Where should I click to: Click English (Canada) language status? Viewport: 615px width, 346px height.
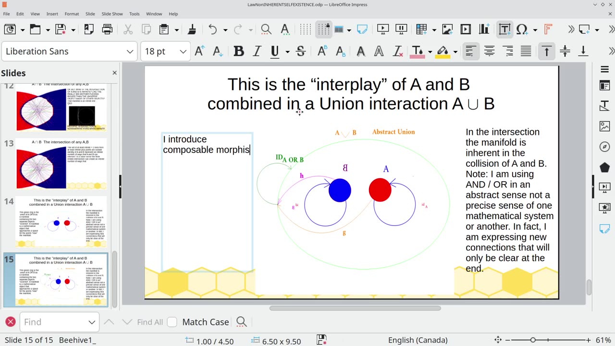point(418,340)
